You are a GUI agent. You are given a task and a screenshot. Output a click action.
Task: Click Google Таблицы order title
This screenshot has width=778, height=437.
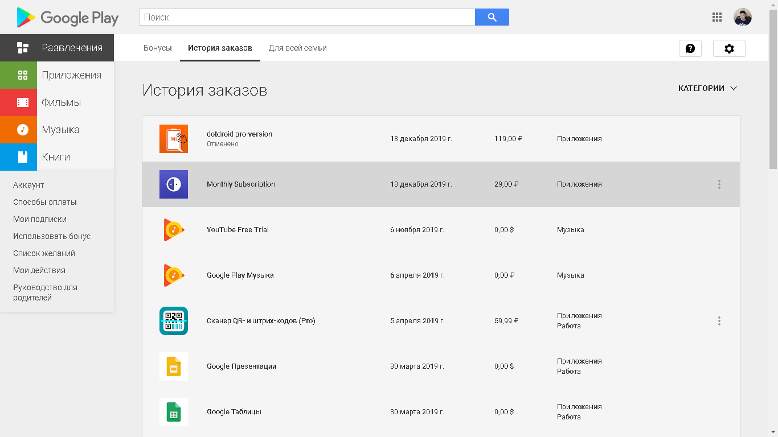point(234,412)
